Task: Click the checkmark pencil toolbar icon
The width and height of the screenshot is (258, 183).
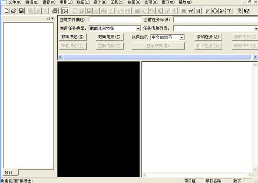Action: tap(208, 11)
